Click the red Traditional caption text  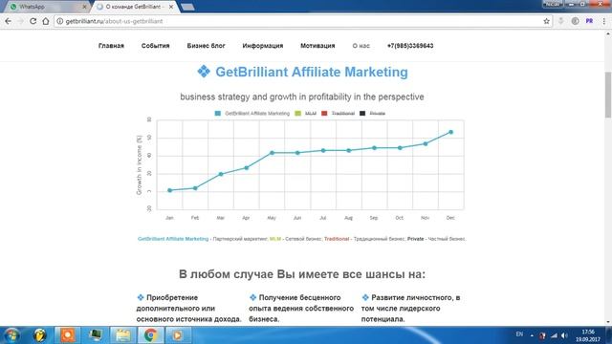tap(337, 239)
